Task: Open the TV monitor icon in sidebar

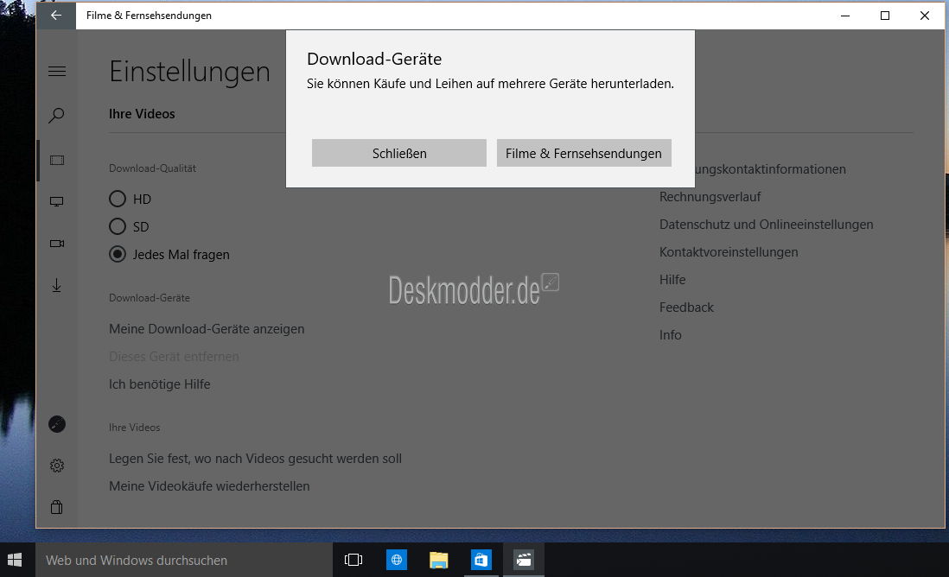Action: pyautogui.click(x=57, y=201)
